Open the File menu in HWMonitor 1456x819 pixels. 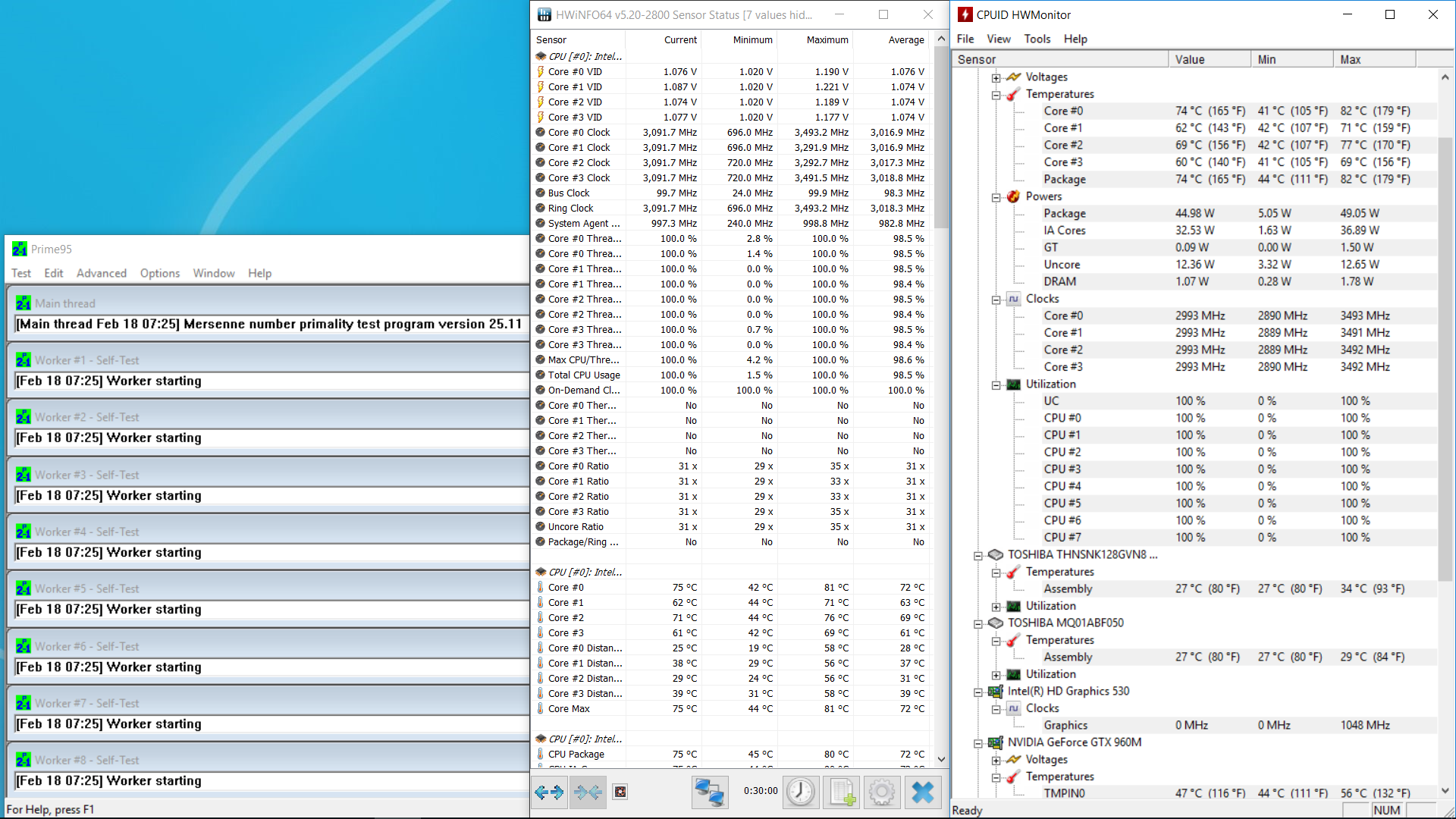[x=965, y=39]
